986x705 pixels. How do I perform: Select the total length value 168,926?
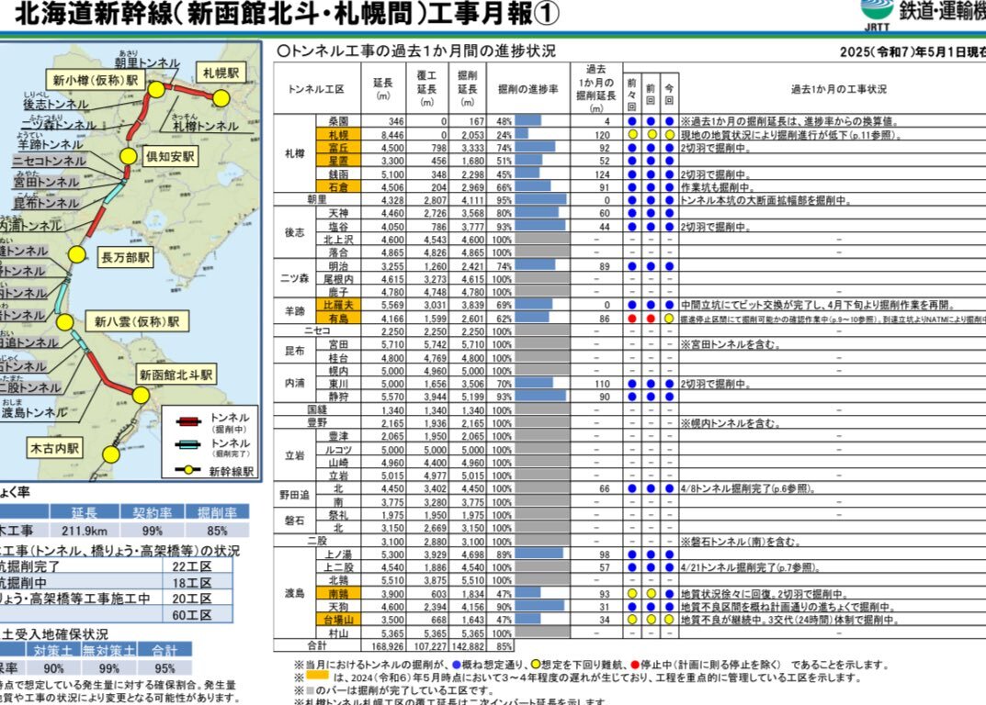(x=388, y=646)
